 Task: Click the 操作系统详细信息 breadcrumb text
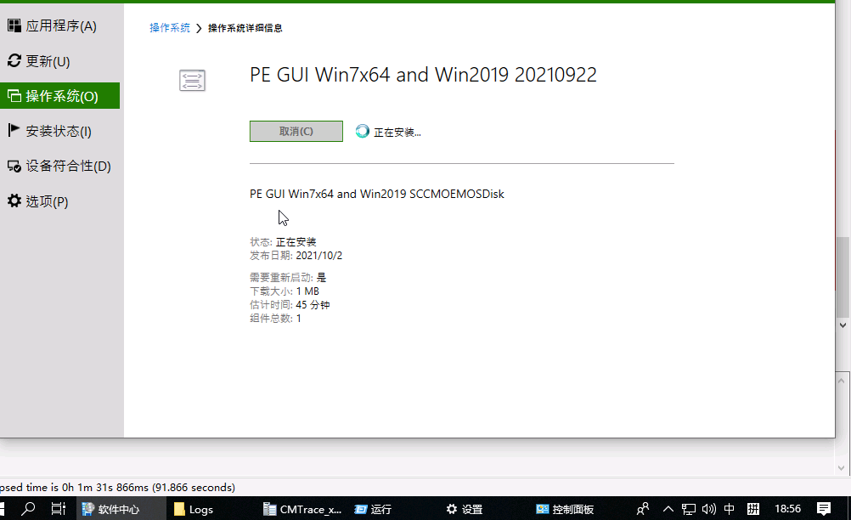click(245, 28)
